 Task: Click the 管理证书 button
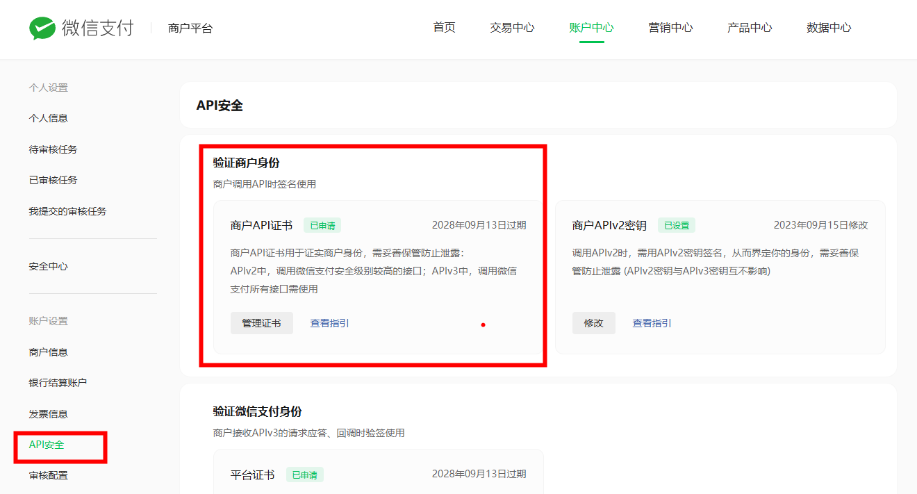click(x=261, y=323)
